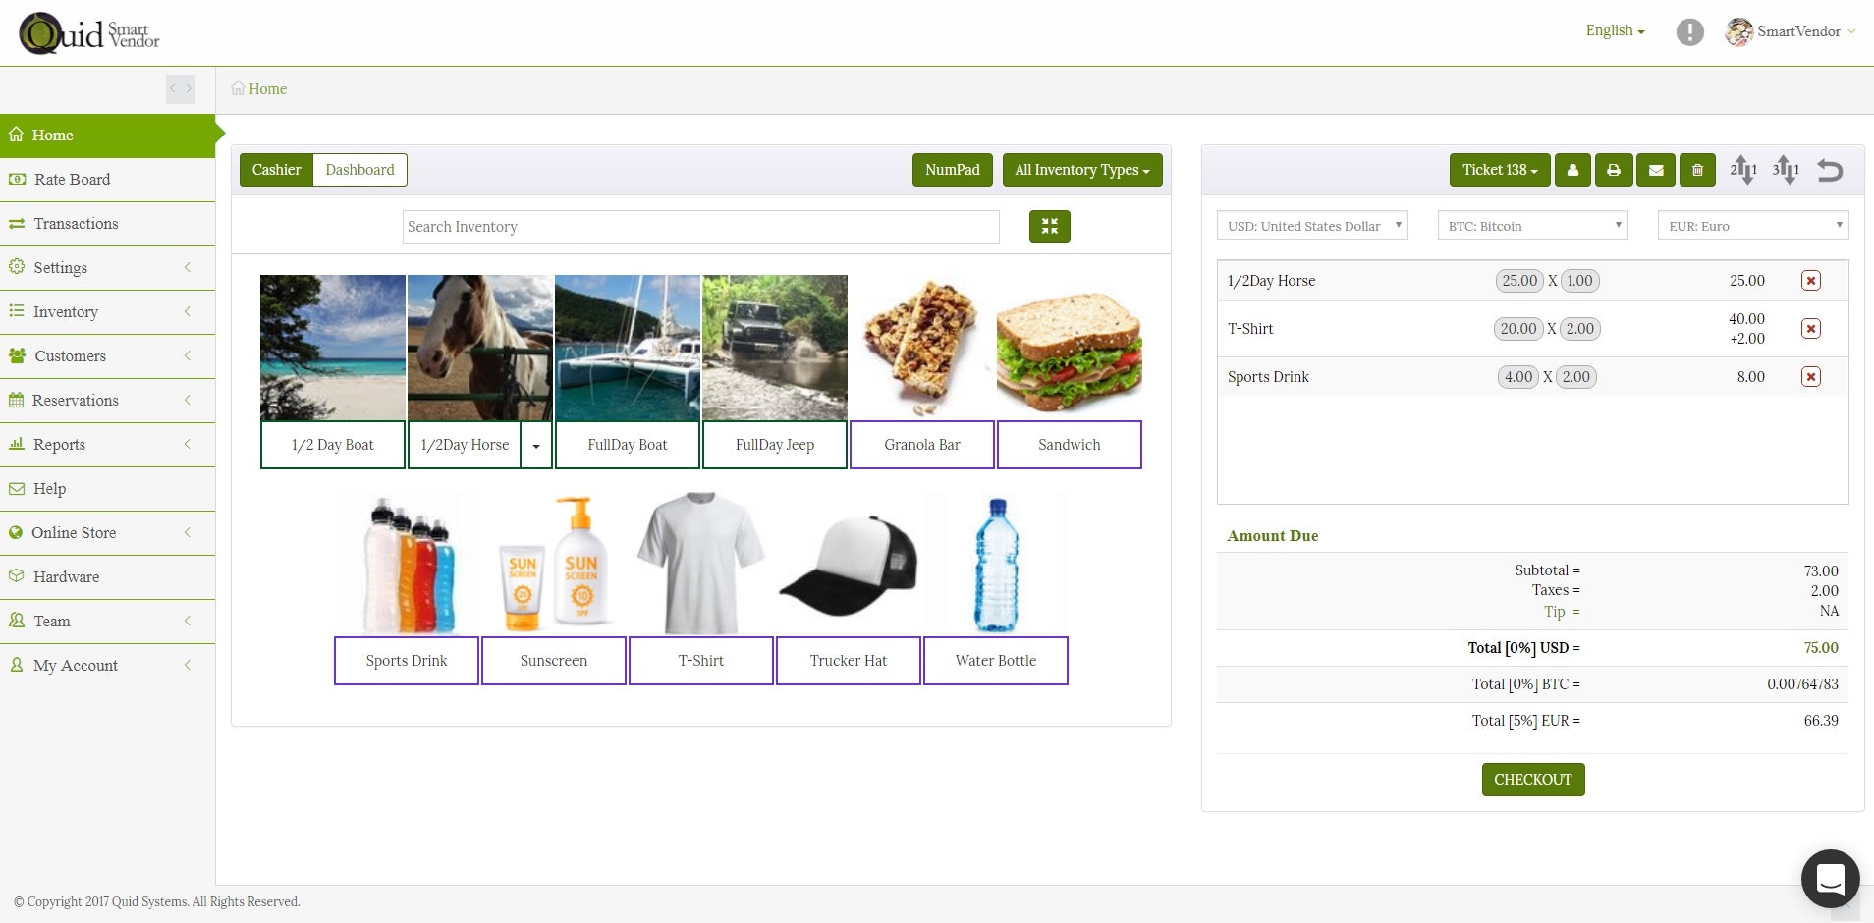Click the collapse-grid icon next to Search Inventory

click(1048, 226)
